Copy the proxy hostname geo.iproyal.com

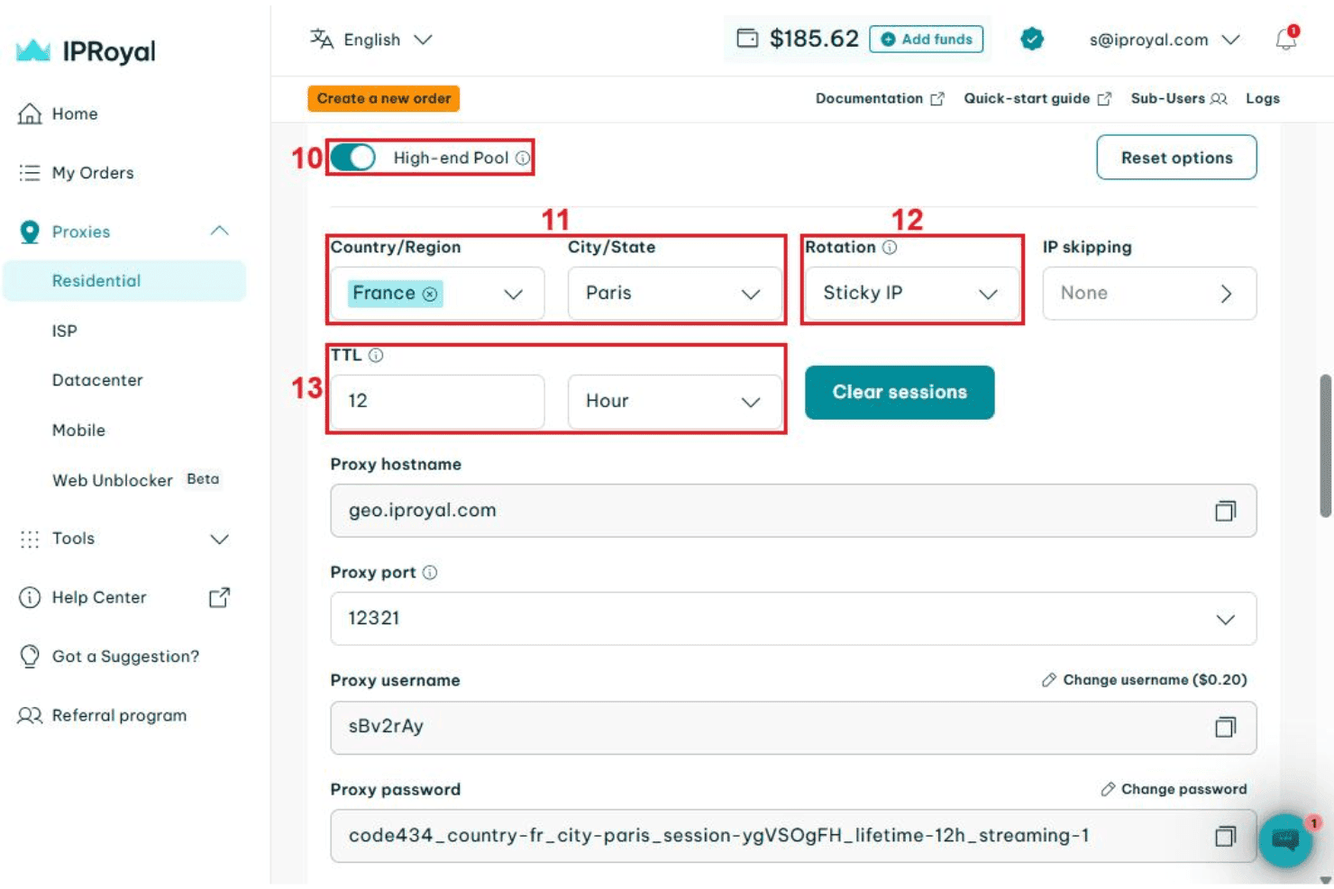click(1225, 511)
